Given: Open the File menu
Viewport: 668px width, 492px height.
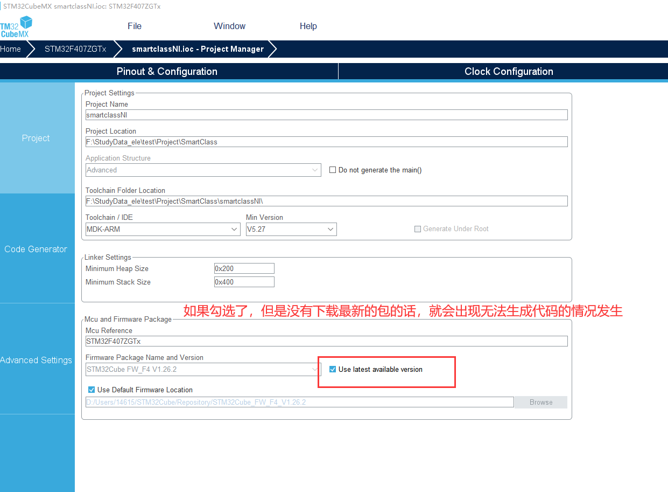Looking at the screenshot, I should click(x=135, y=26).
